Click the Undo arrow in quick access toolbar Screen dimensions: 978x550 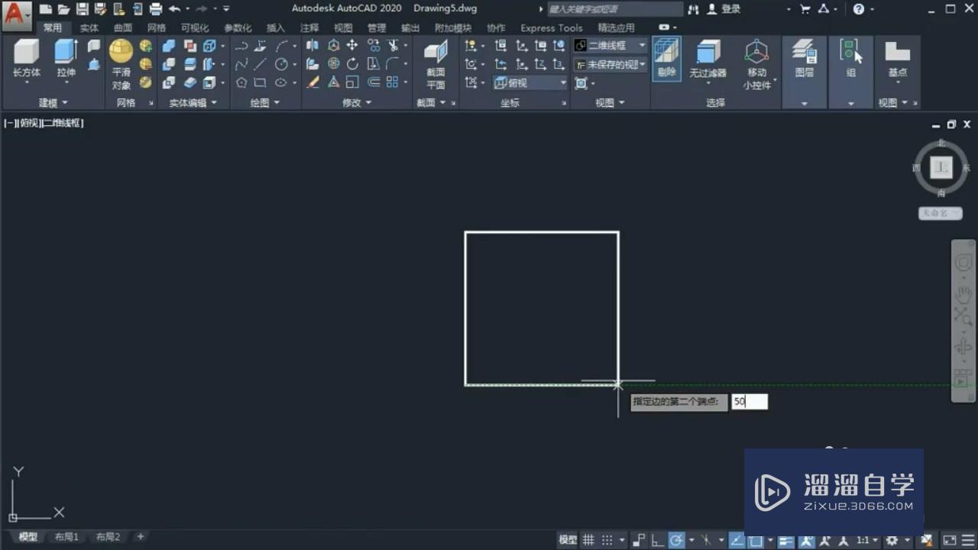click(x=174, y=9)
